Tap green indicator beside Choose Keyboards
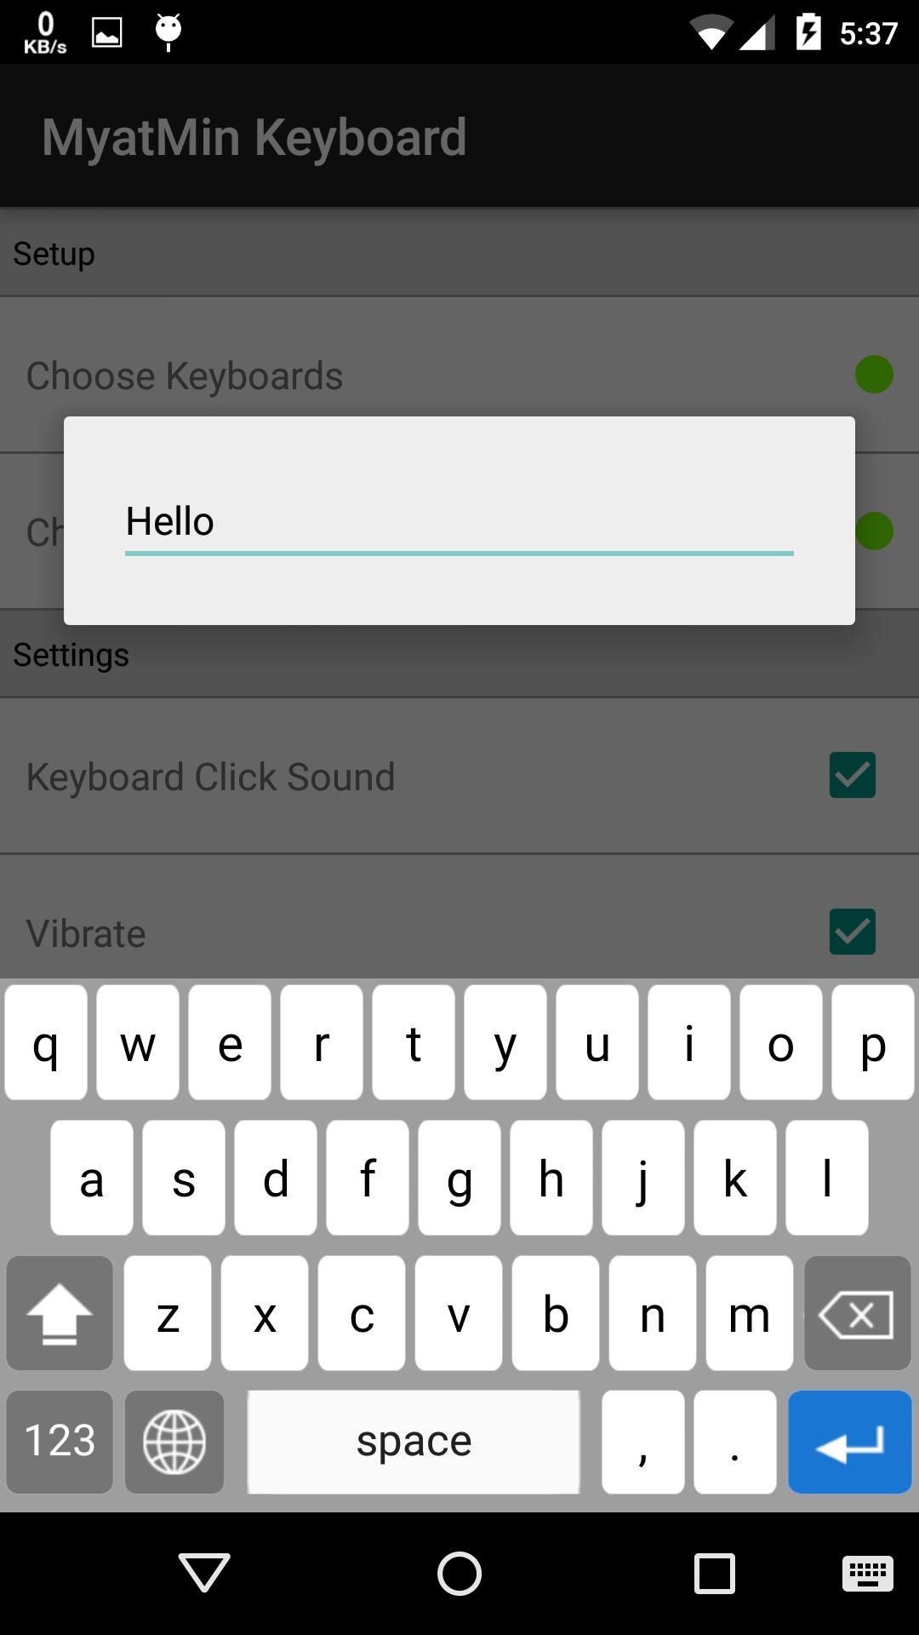 coord(874,375)
